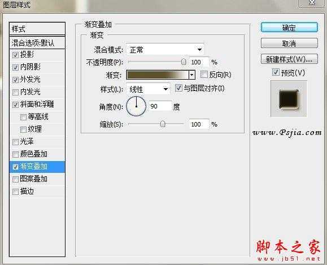Enable the 纹理 texture checkbox
Screen dimensions: 327x265
[x=23, y=129]
